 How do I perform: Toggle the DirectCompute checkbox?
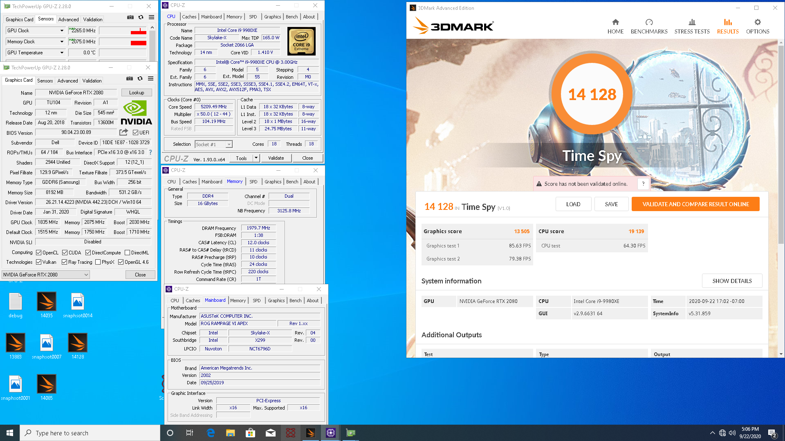pyautogui.click(x=88, y=253)
